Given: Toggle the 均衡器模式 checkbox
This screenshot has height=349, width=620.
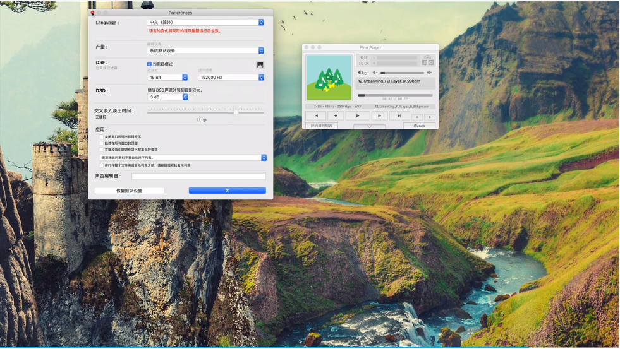Looking at the screenshot, I should [149, 64].
